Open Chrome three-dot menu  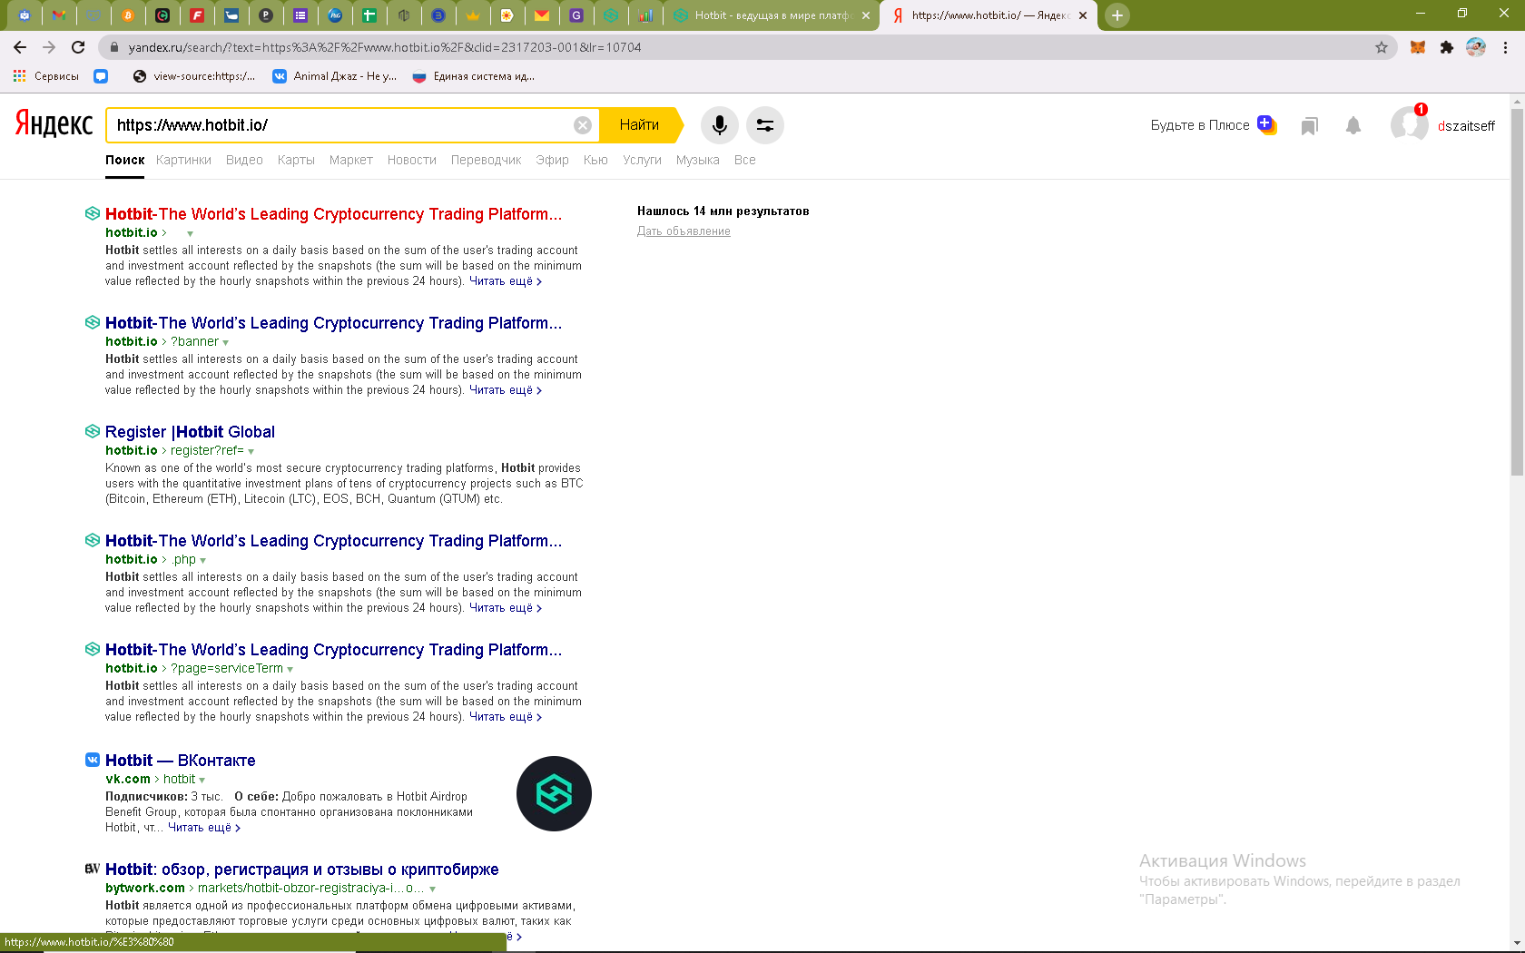coord(1505,47)
